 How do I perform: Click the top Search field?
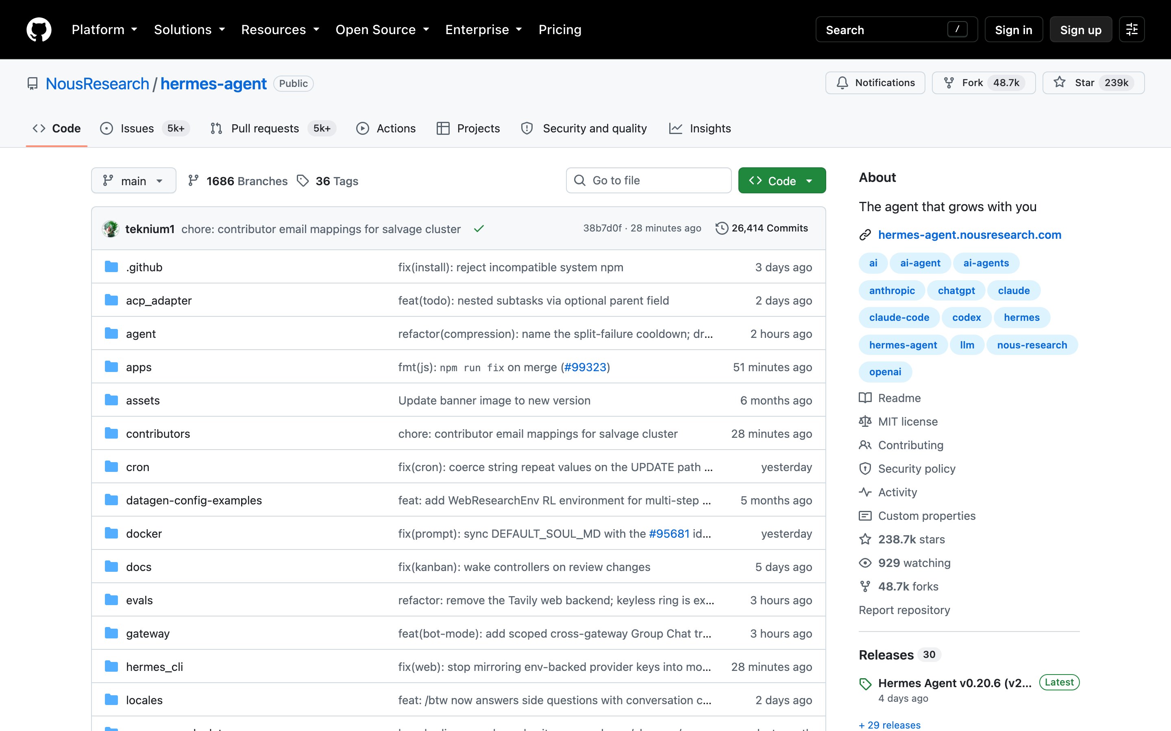(x=896, y=30)
